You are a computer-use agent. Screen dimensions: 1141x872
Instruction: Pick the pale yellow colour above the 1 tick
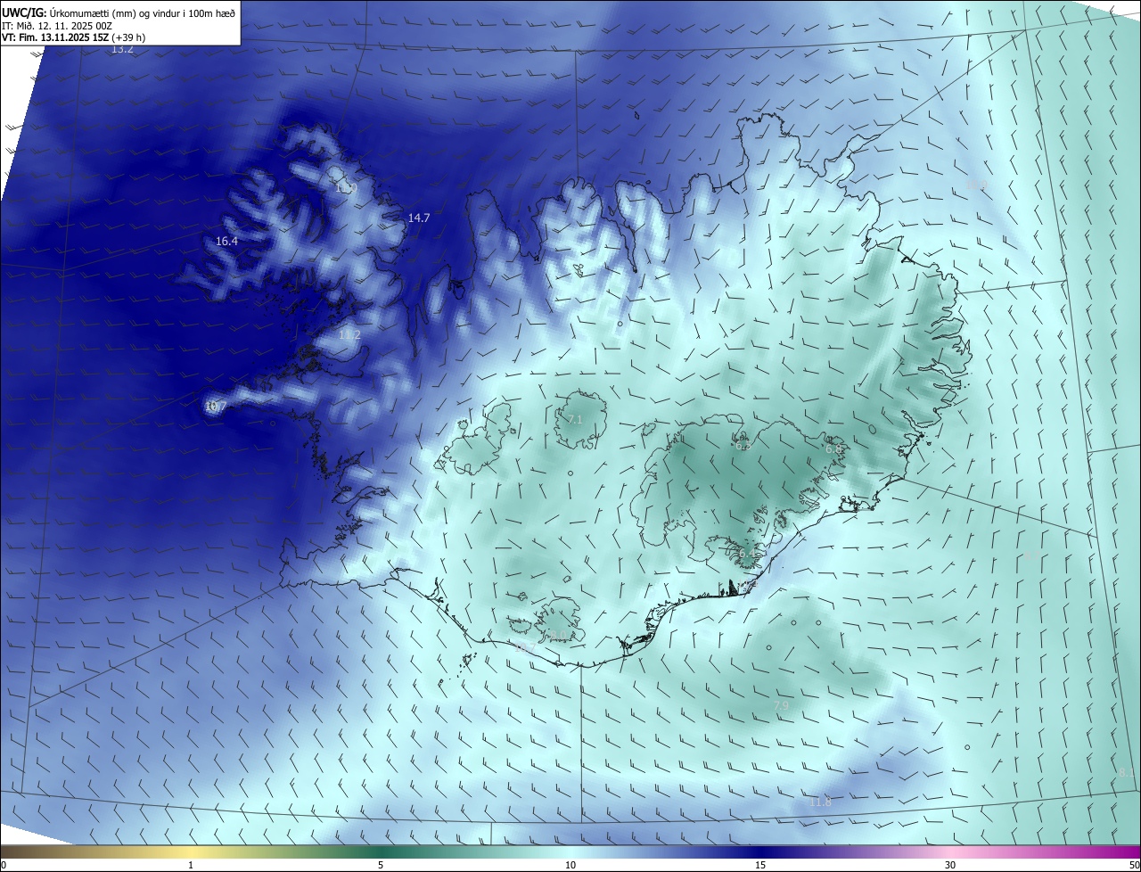coord(191,851)
